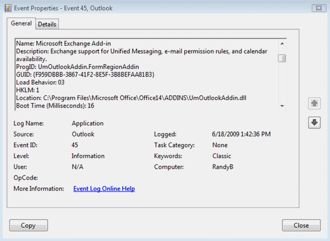Go to next event with down arrow
This screenshot has height=241, width=330.
click(x=314, y=122)
